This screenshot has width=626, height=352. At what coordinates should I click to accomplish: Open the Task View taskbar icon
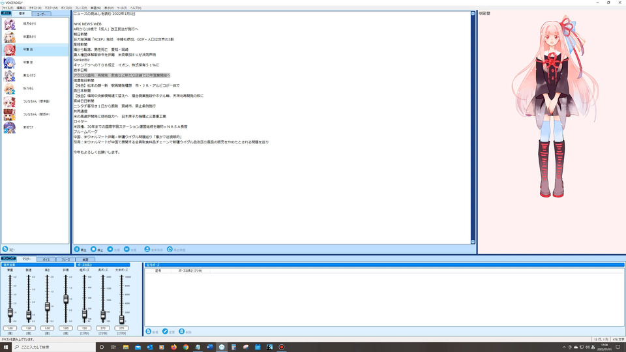click(x=113, y=347)
